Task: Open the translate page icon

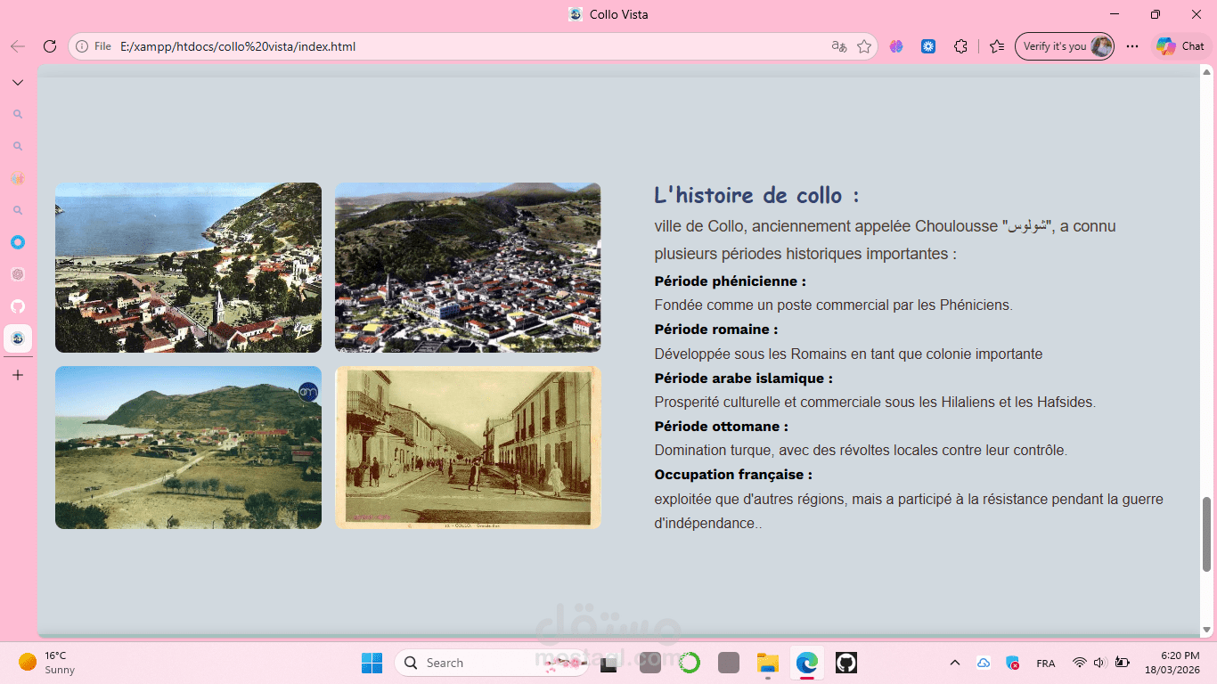Action: [x=838, y=46]
